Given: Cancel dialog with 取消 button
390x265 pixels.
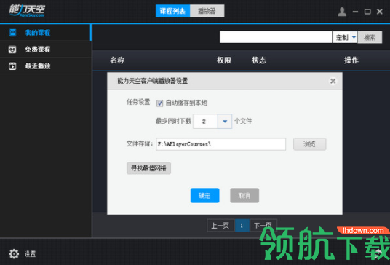Looking at the screenshot, I should (244, 196).
